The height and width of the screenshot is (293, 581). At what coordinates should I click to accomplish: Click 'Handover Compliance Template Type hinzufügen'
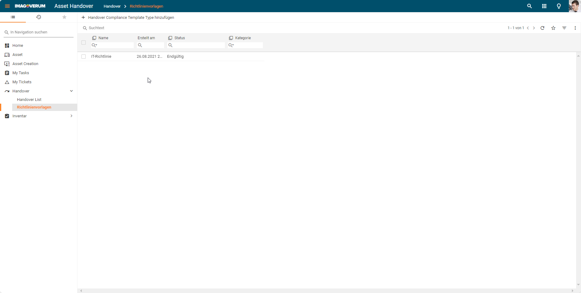[x=128, y=18]
